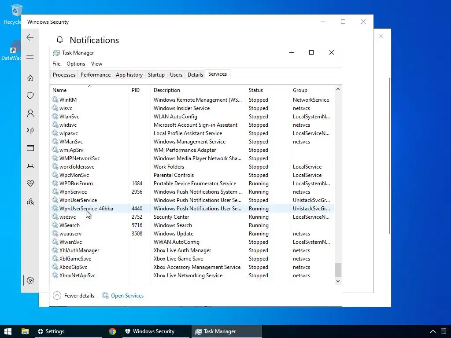Switch to Settings in the taskbar

[x=68, y=331]
